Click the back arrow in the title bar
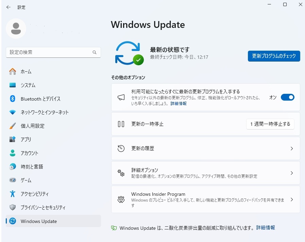Viewport: 305px width, 242px height. (9, 7)
